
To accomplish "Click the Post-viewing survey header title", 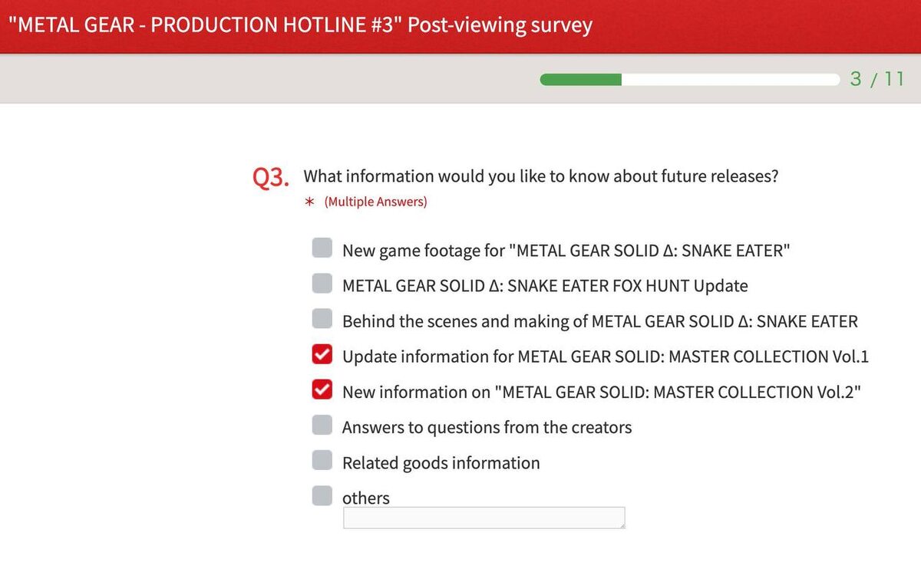I will (300, 25).
